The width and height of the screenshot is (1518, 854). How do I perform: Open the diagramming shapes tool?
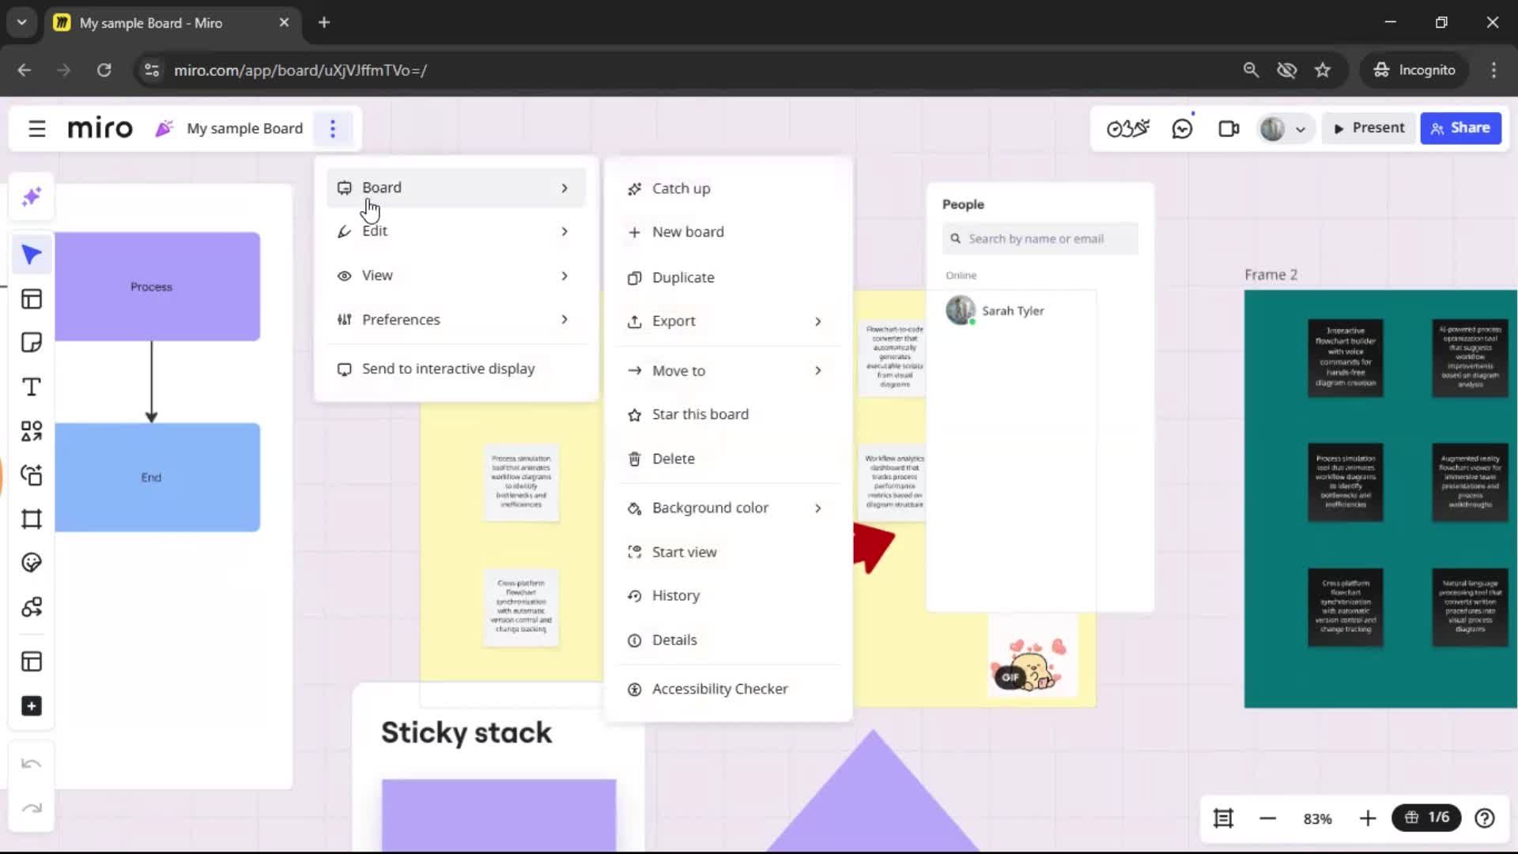click(32, 607)
